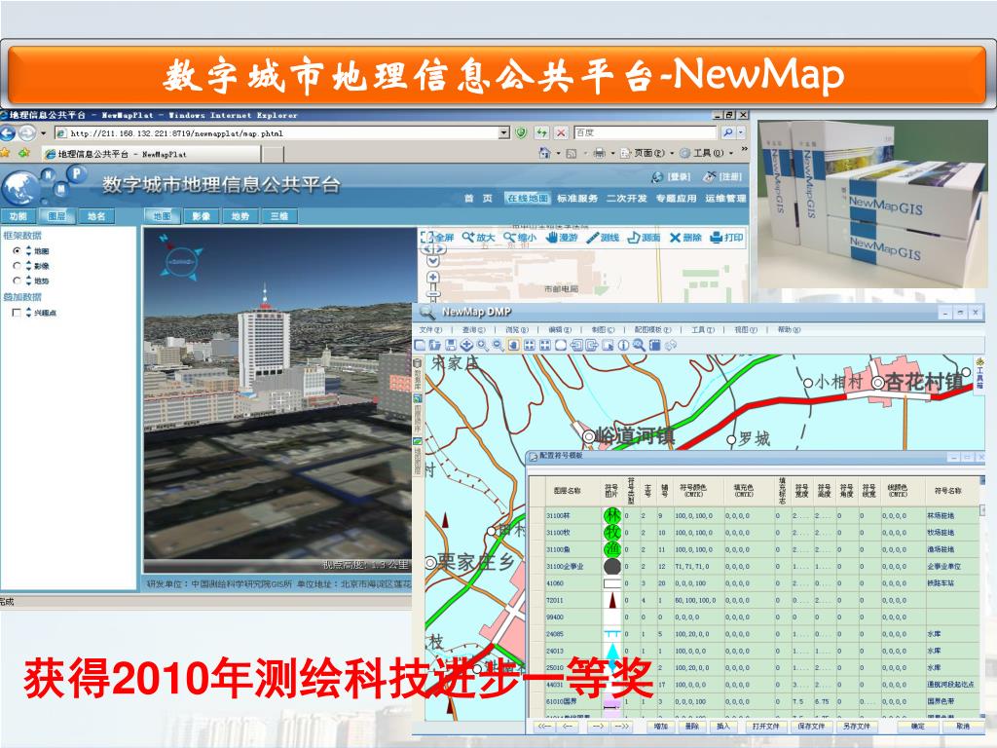Screen dimensions: 997x748
Task: Click the 确定 button in symbol dialog
Action: pos(918,726)
